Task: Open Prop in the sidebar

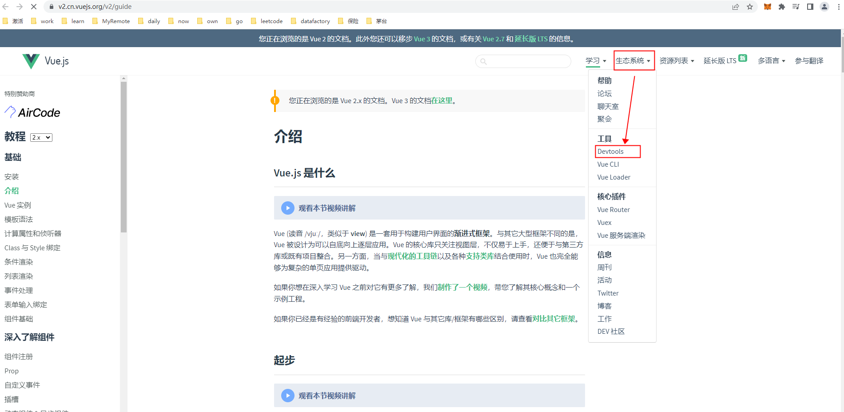Action: (x=12, y=371)
